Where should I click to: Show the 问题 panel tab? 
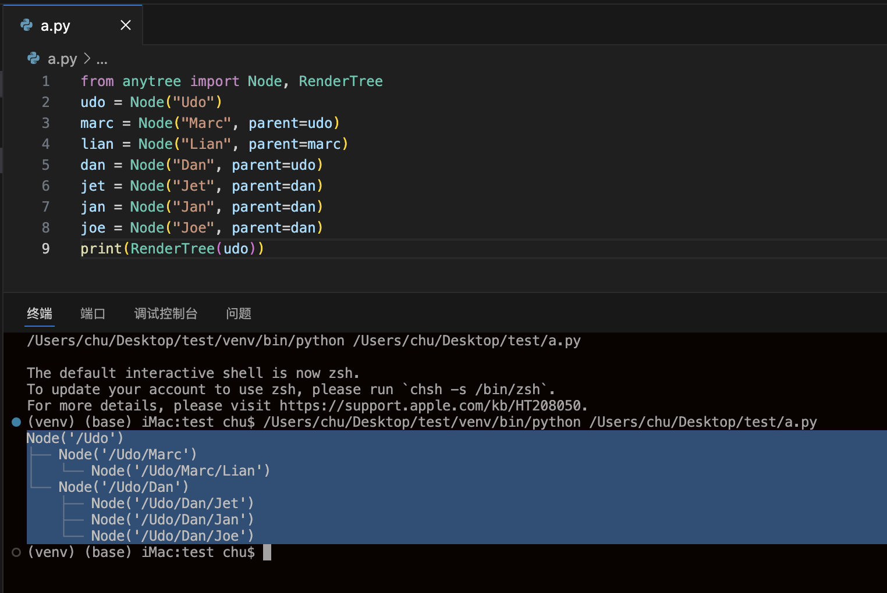coord(239,314)
